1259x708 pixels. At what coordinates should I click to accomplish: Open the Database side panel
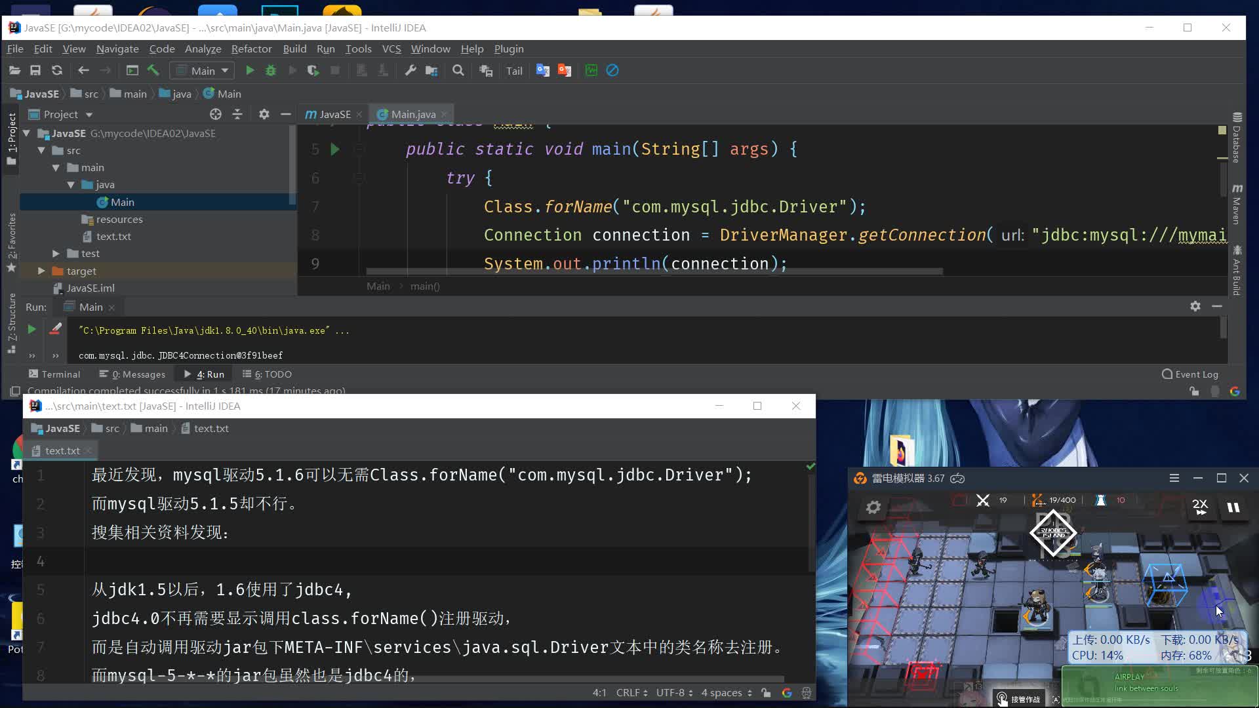tap(1237, 138)
